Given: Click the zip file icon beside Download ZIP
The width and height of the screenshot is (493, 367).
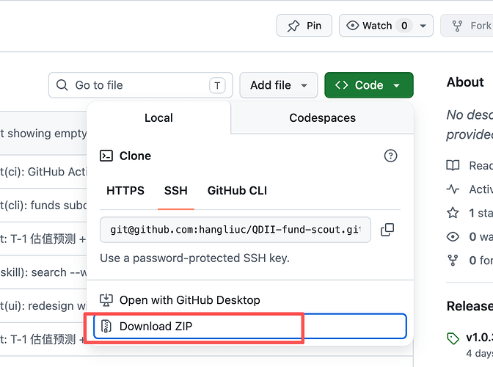Looking at the screenshot, I should pyautogui.click(x=106, y=326).
